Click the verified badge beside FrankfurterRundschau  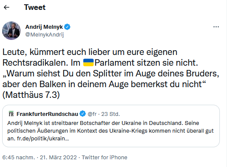(x=83, y=114)
